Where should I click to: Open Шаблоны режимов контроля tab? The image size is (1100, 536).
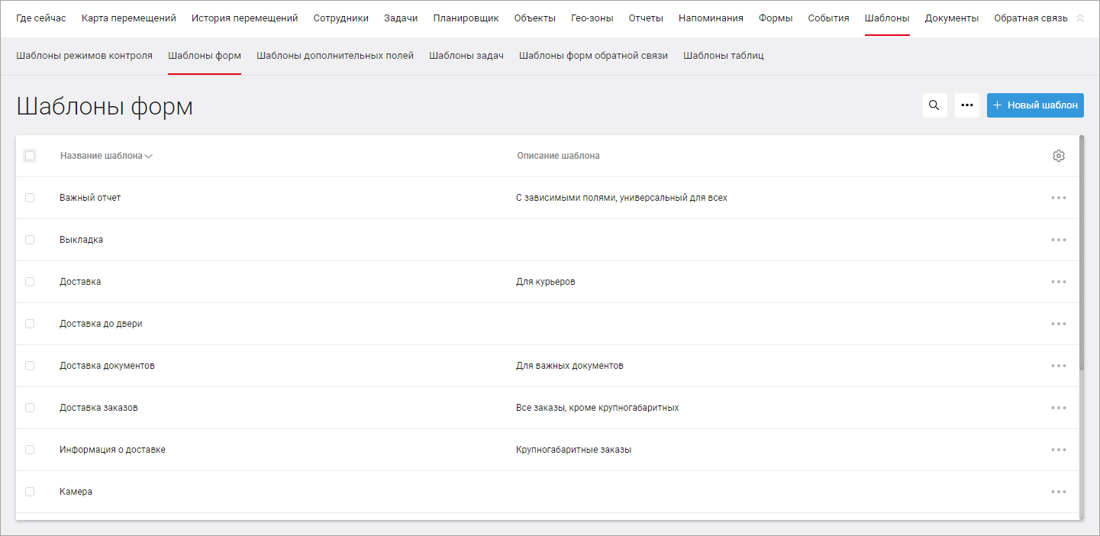click(84, 56)
